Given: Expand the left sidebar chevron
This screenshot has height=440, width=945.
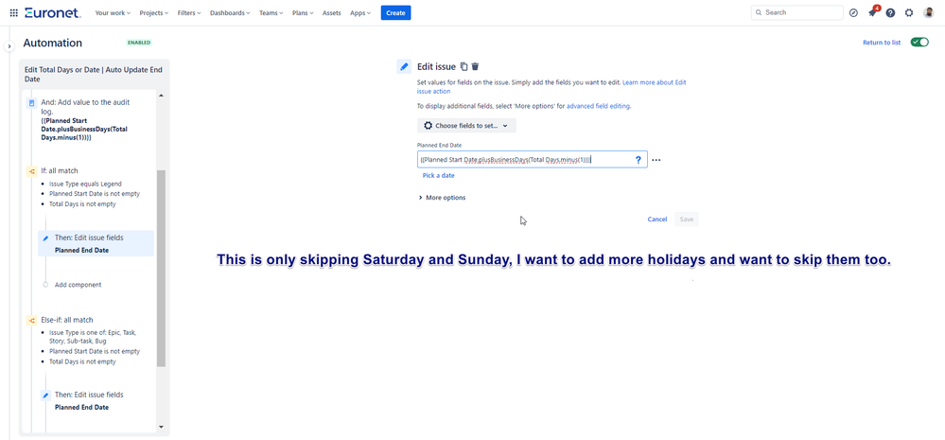Looking at the screenshot, I should (9, 45).
